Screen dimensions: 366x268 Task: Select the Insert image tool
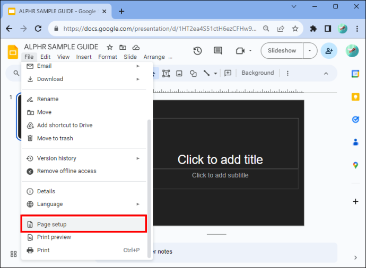pos(179,74)
